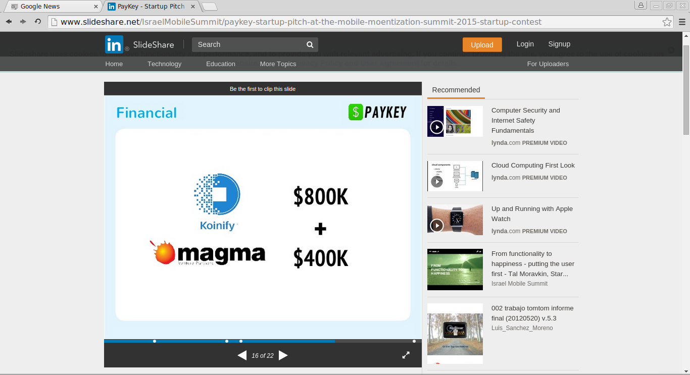Click the orange Upload button
Screen dimensions: 690x375
point(482,44)
